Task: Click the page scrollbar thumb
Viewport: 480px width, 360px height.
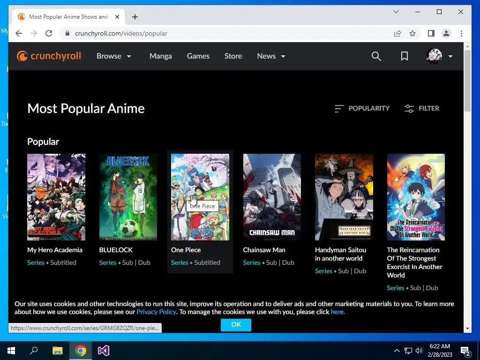Action: pos(467,81)
